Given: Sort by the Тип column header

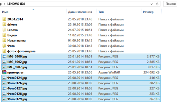Looking at the screenshot, I should click(x=101, y=12).
